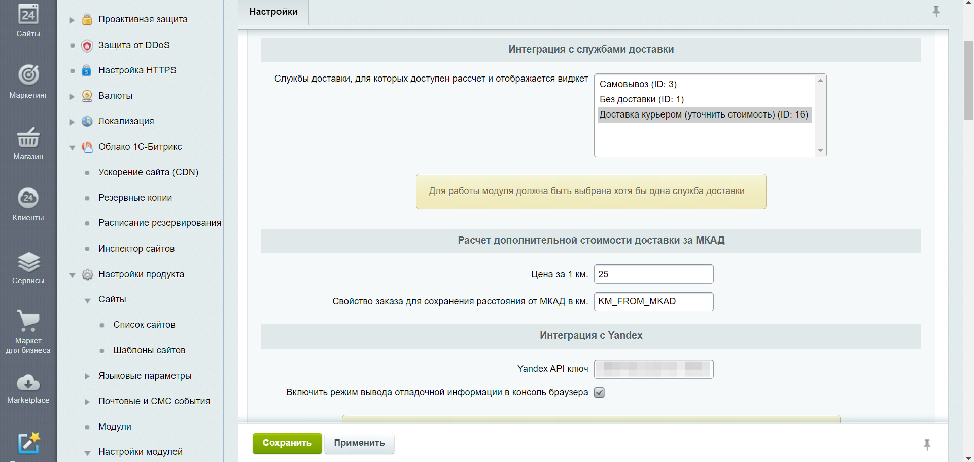The image size is (974, 462).
Task: Open the Сервисы stack icon
Action: click(x=28, y=262)
